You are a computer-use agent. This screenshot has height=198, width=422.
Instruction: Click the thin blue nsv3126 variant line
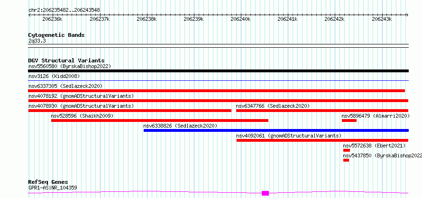(x=218, y=80)
